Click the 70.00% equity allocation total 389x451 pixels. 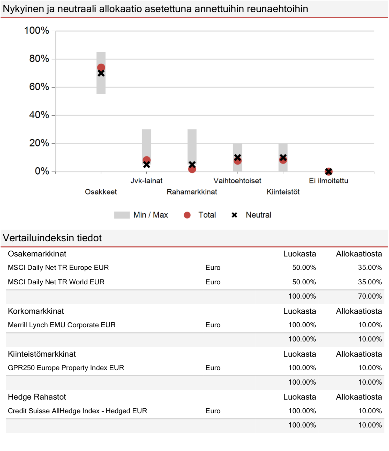tap(370, 296)
